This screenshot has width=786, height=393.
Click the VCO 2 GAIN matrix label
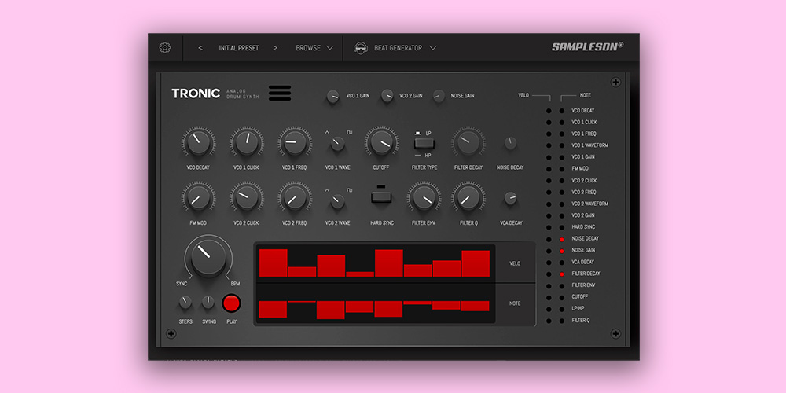point(583,215)
